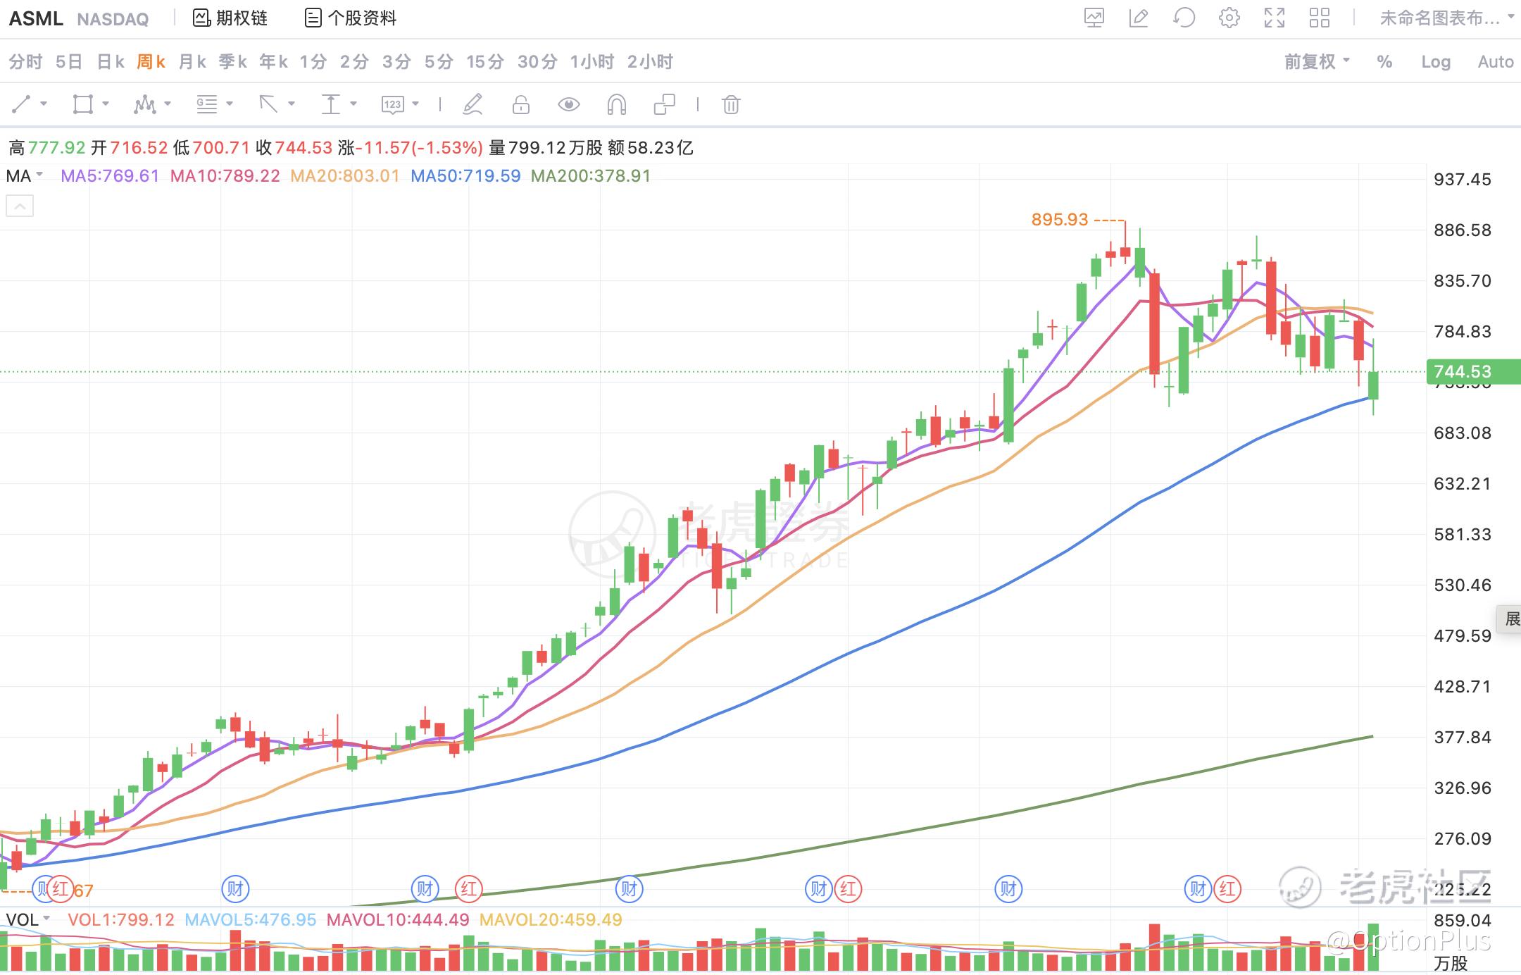Open 前复权 adjustment dropdown

[x=1317, y=62]
